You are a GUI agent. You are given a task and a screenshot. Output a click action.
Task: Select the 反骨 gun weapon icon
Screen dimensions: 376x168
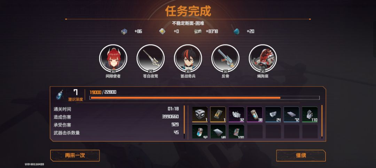[x=225, y=59]
